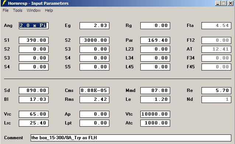Click the Cms label
Screen dimensions: 235x144
coord(69,90)
